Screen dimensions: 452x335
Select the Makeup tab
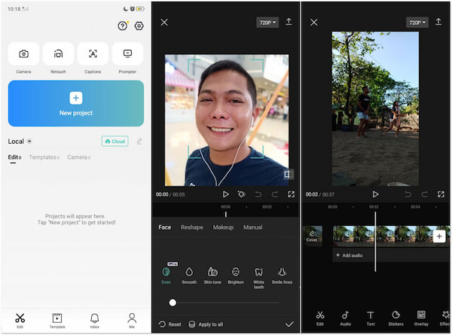224,227
